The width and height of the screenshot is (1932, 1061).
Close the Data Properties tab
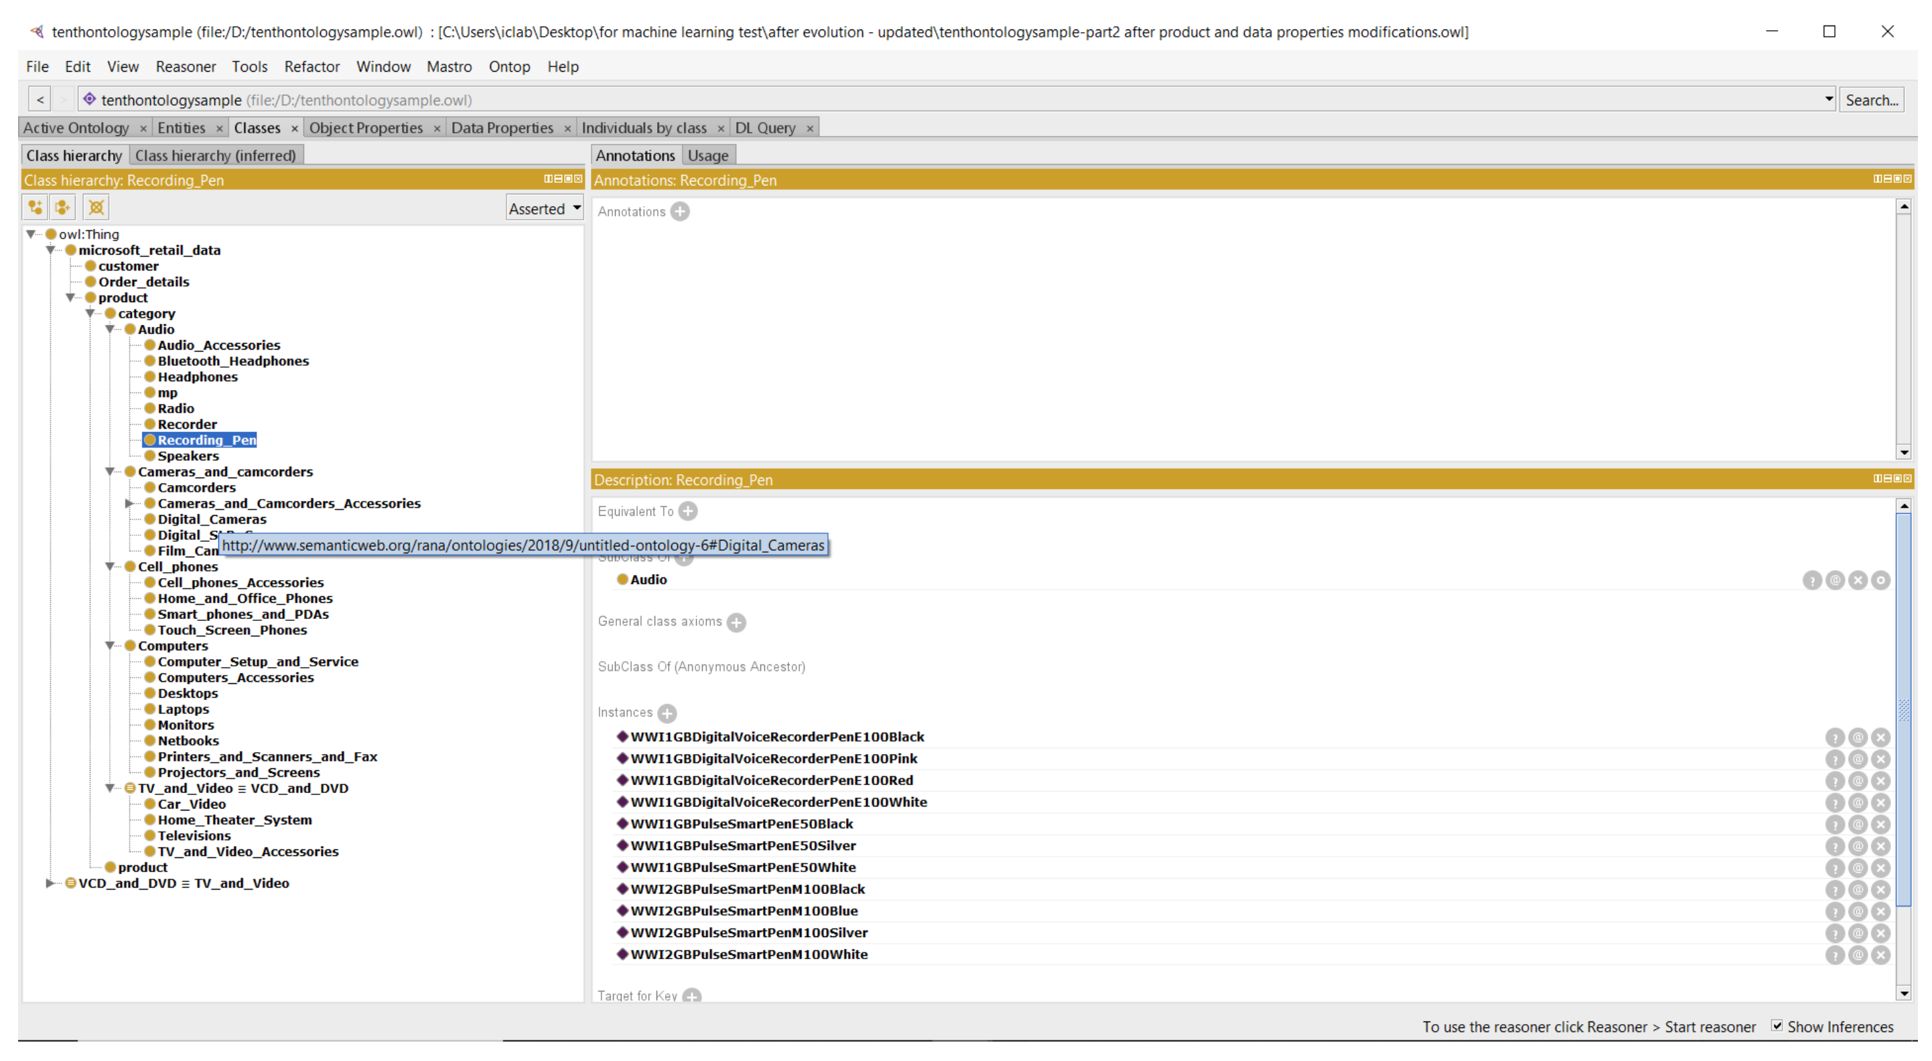[x=568, y=129]
